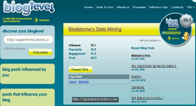Viewport: 196px width, 106px height.
Task: Click the blog URL input field
Action: 28,40
